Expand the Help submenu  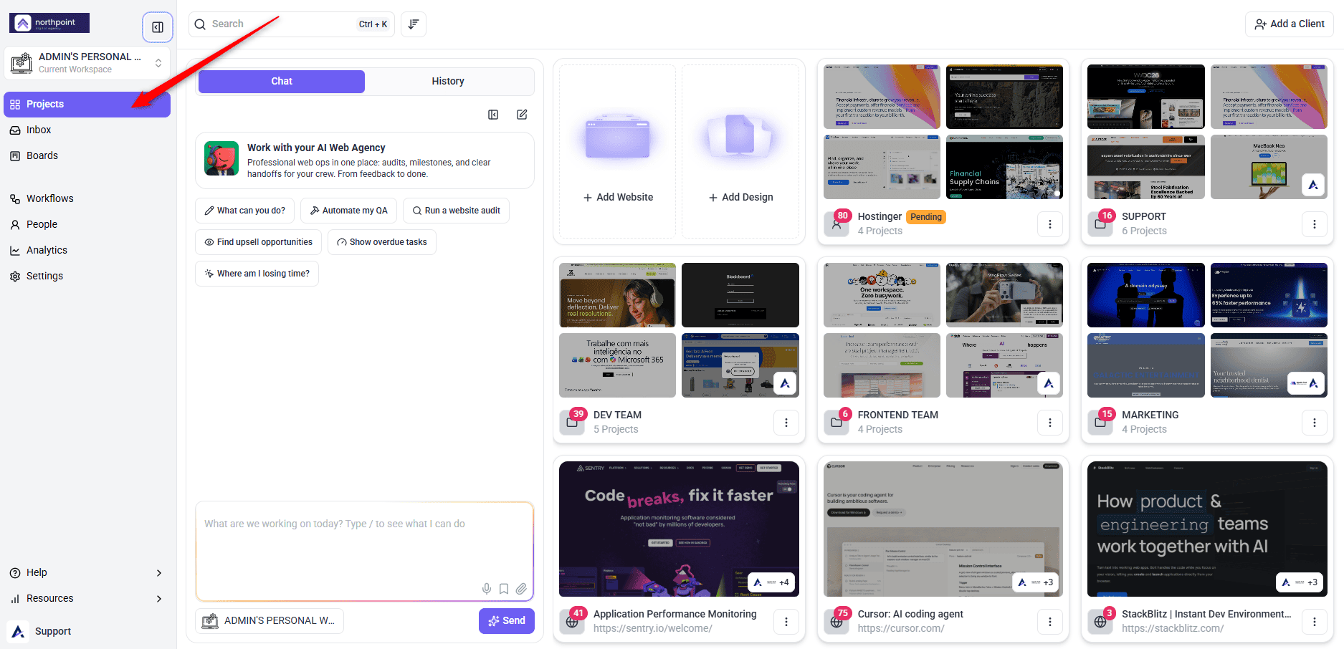tap(87, 572)
